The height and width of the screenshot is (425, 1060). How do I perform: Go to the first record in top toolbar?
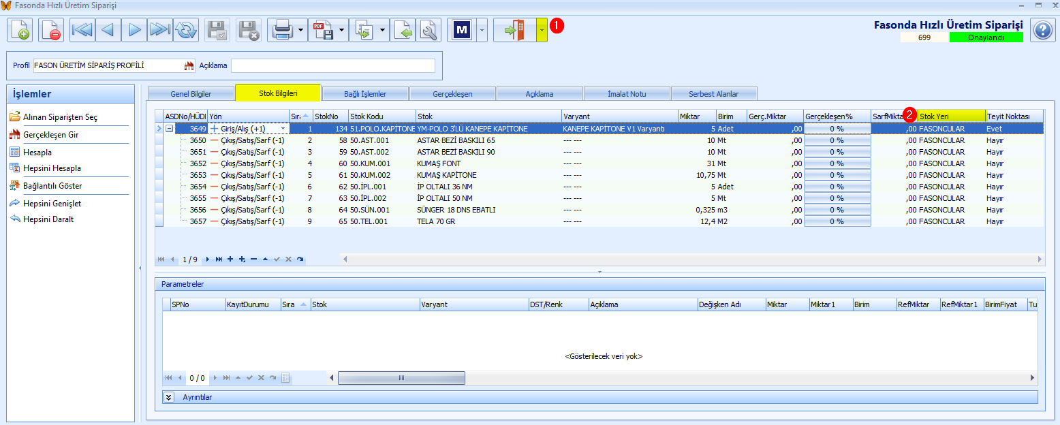(x=82, y=30)
